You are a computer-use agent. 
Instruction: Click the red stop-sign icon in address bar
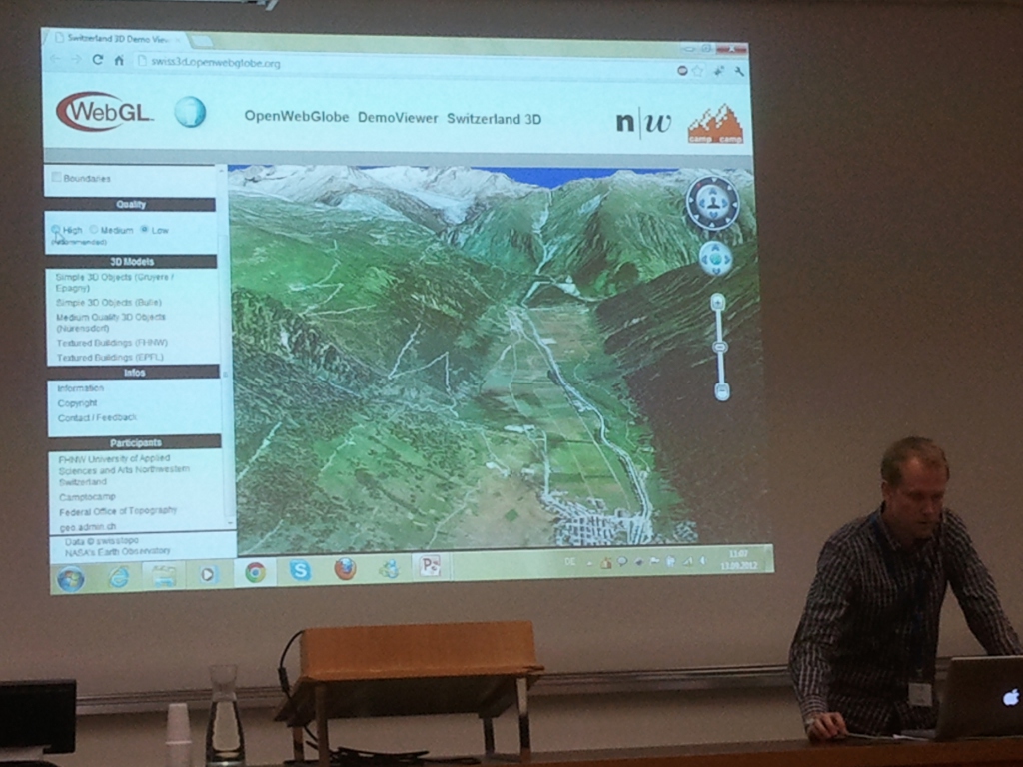tap(682, 70)
